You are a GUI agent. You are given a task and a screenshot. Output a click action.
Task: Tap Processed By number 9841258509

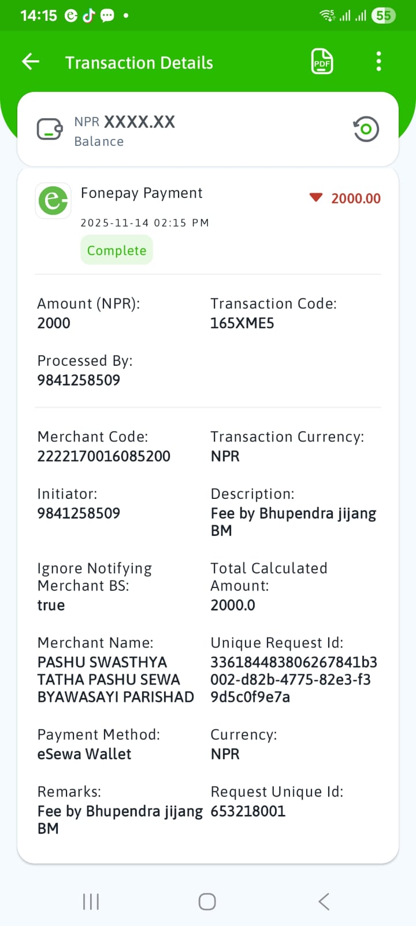(x=79, y=380)
